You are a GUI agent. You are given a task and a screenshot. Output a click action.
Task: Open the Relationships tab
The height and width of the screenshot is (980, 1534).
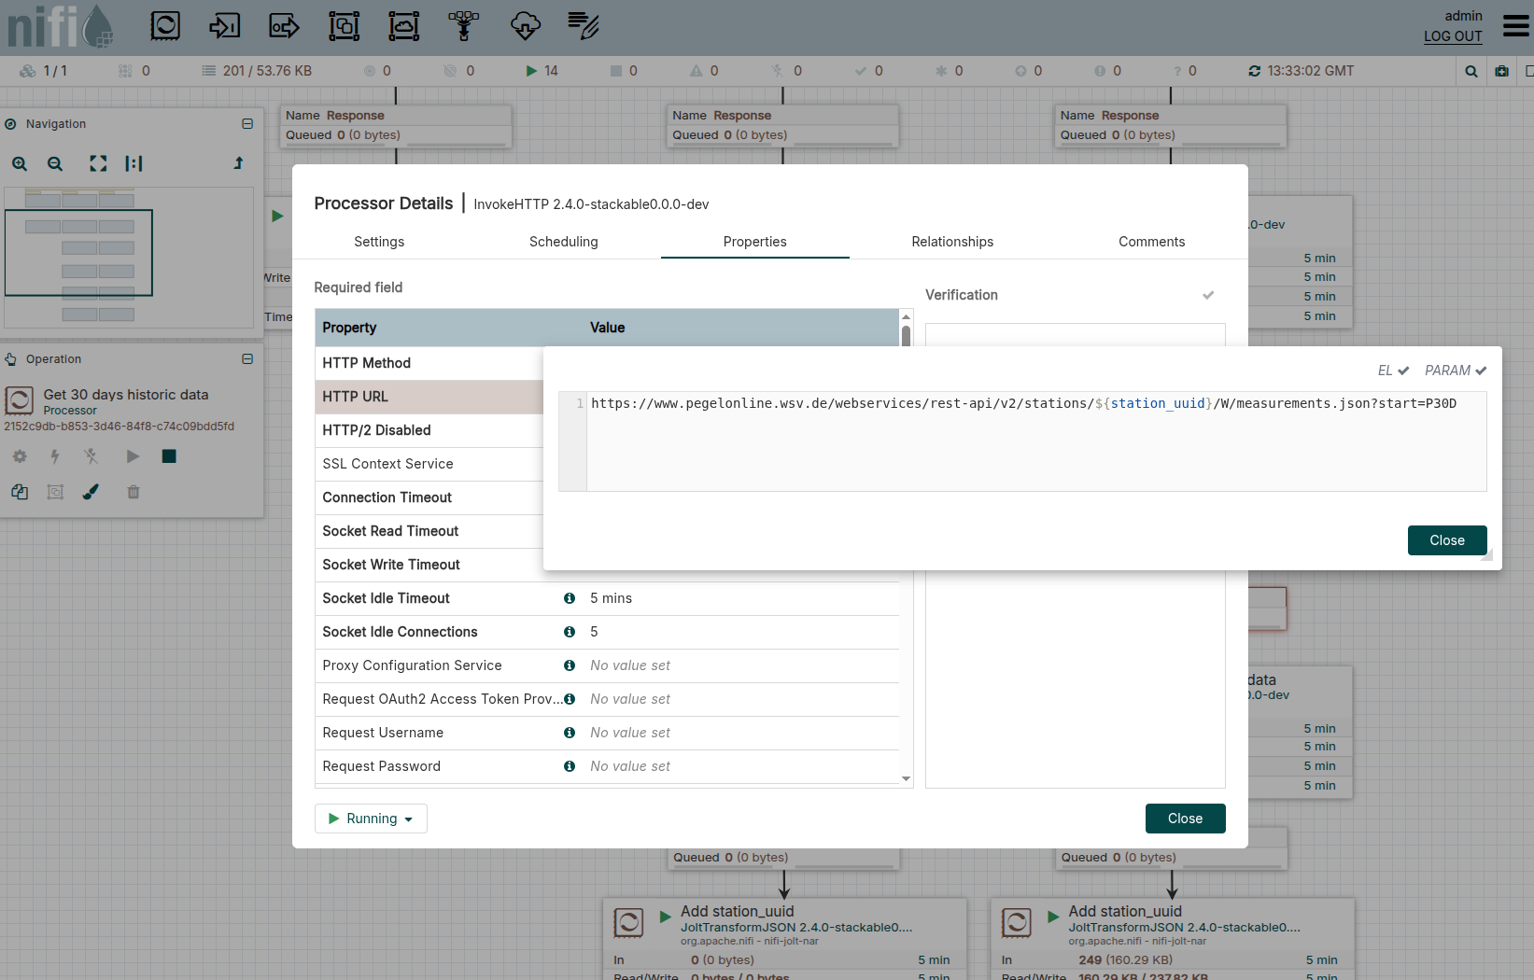[x=952, y=242]
